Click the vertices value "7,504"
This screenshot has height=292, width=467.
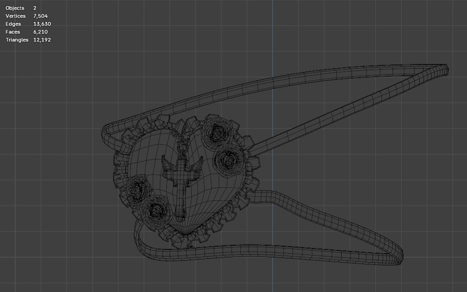click(41, 16)
